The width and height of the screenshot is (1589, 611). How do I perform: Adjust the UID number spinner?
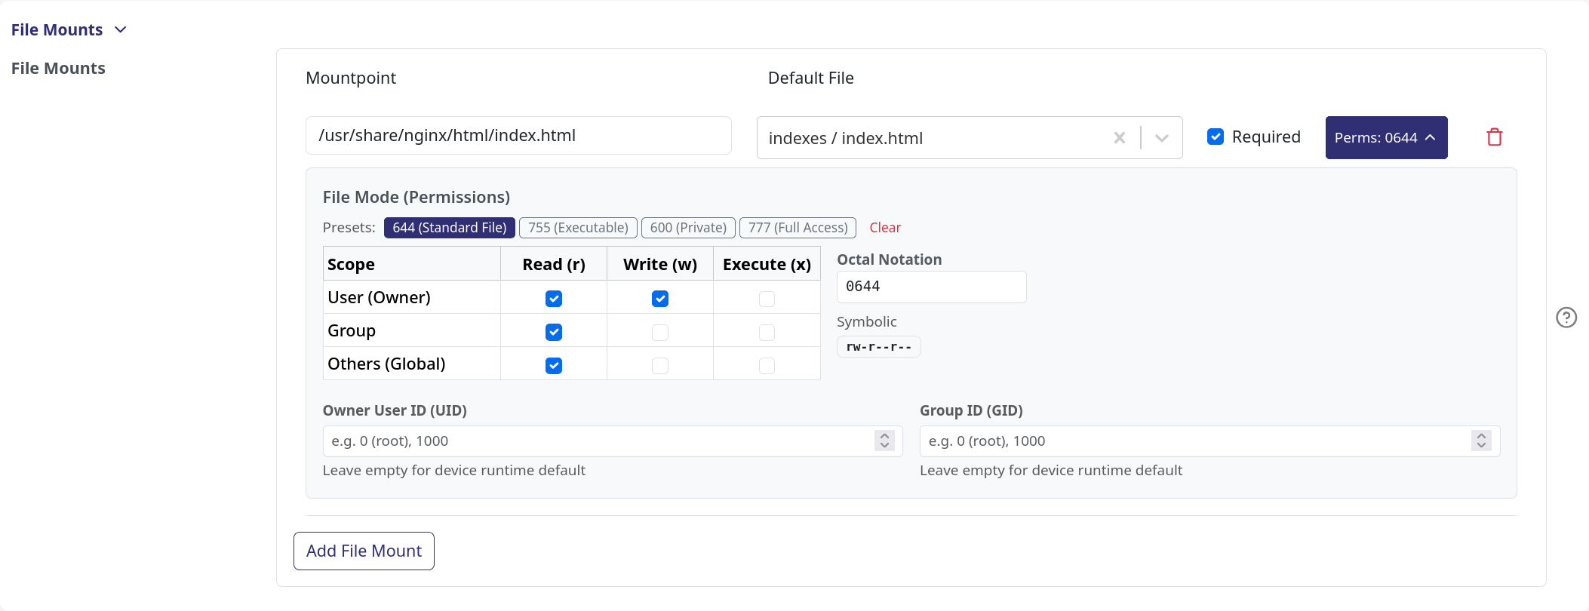[884, 441]
